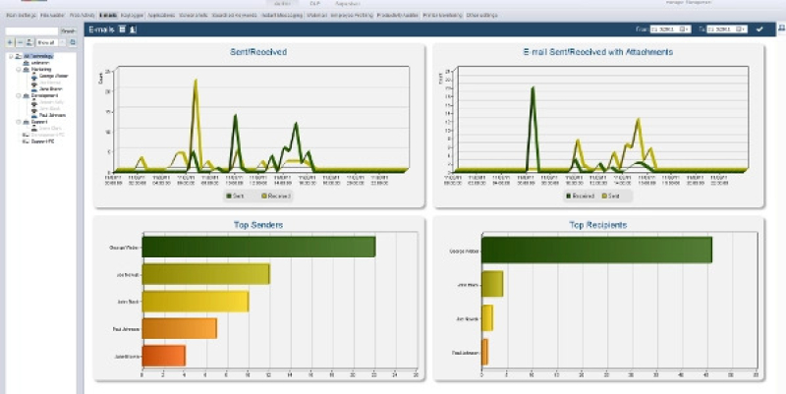
Task: Open the Other settings tab
Action: (481, 15)
